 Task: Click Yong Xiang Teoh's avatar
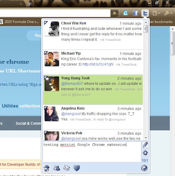coord(52,84)
